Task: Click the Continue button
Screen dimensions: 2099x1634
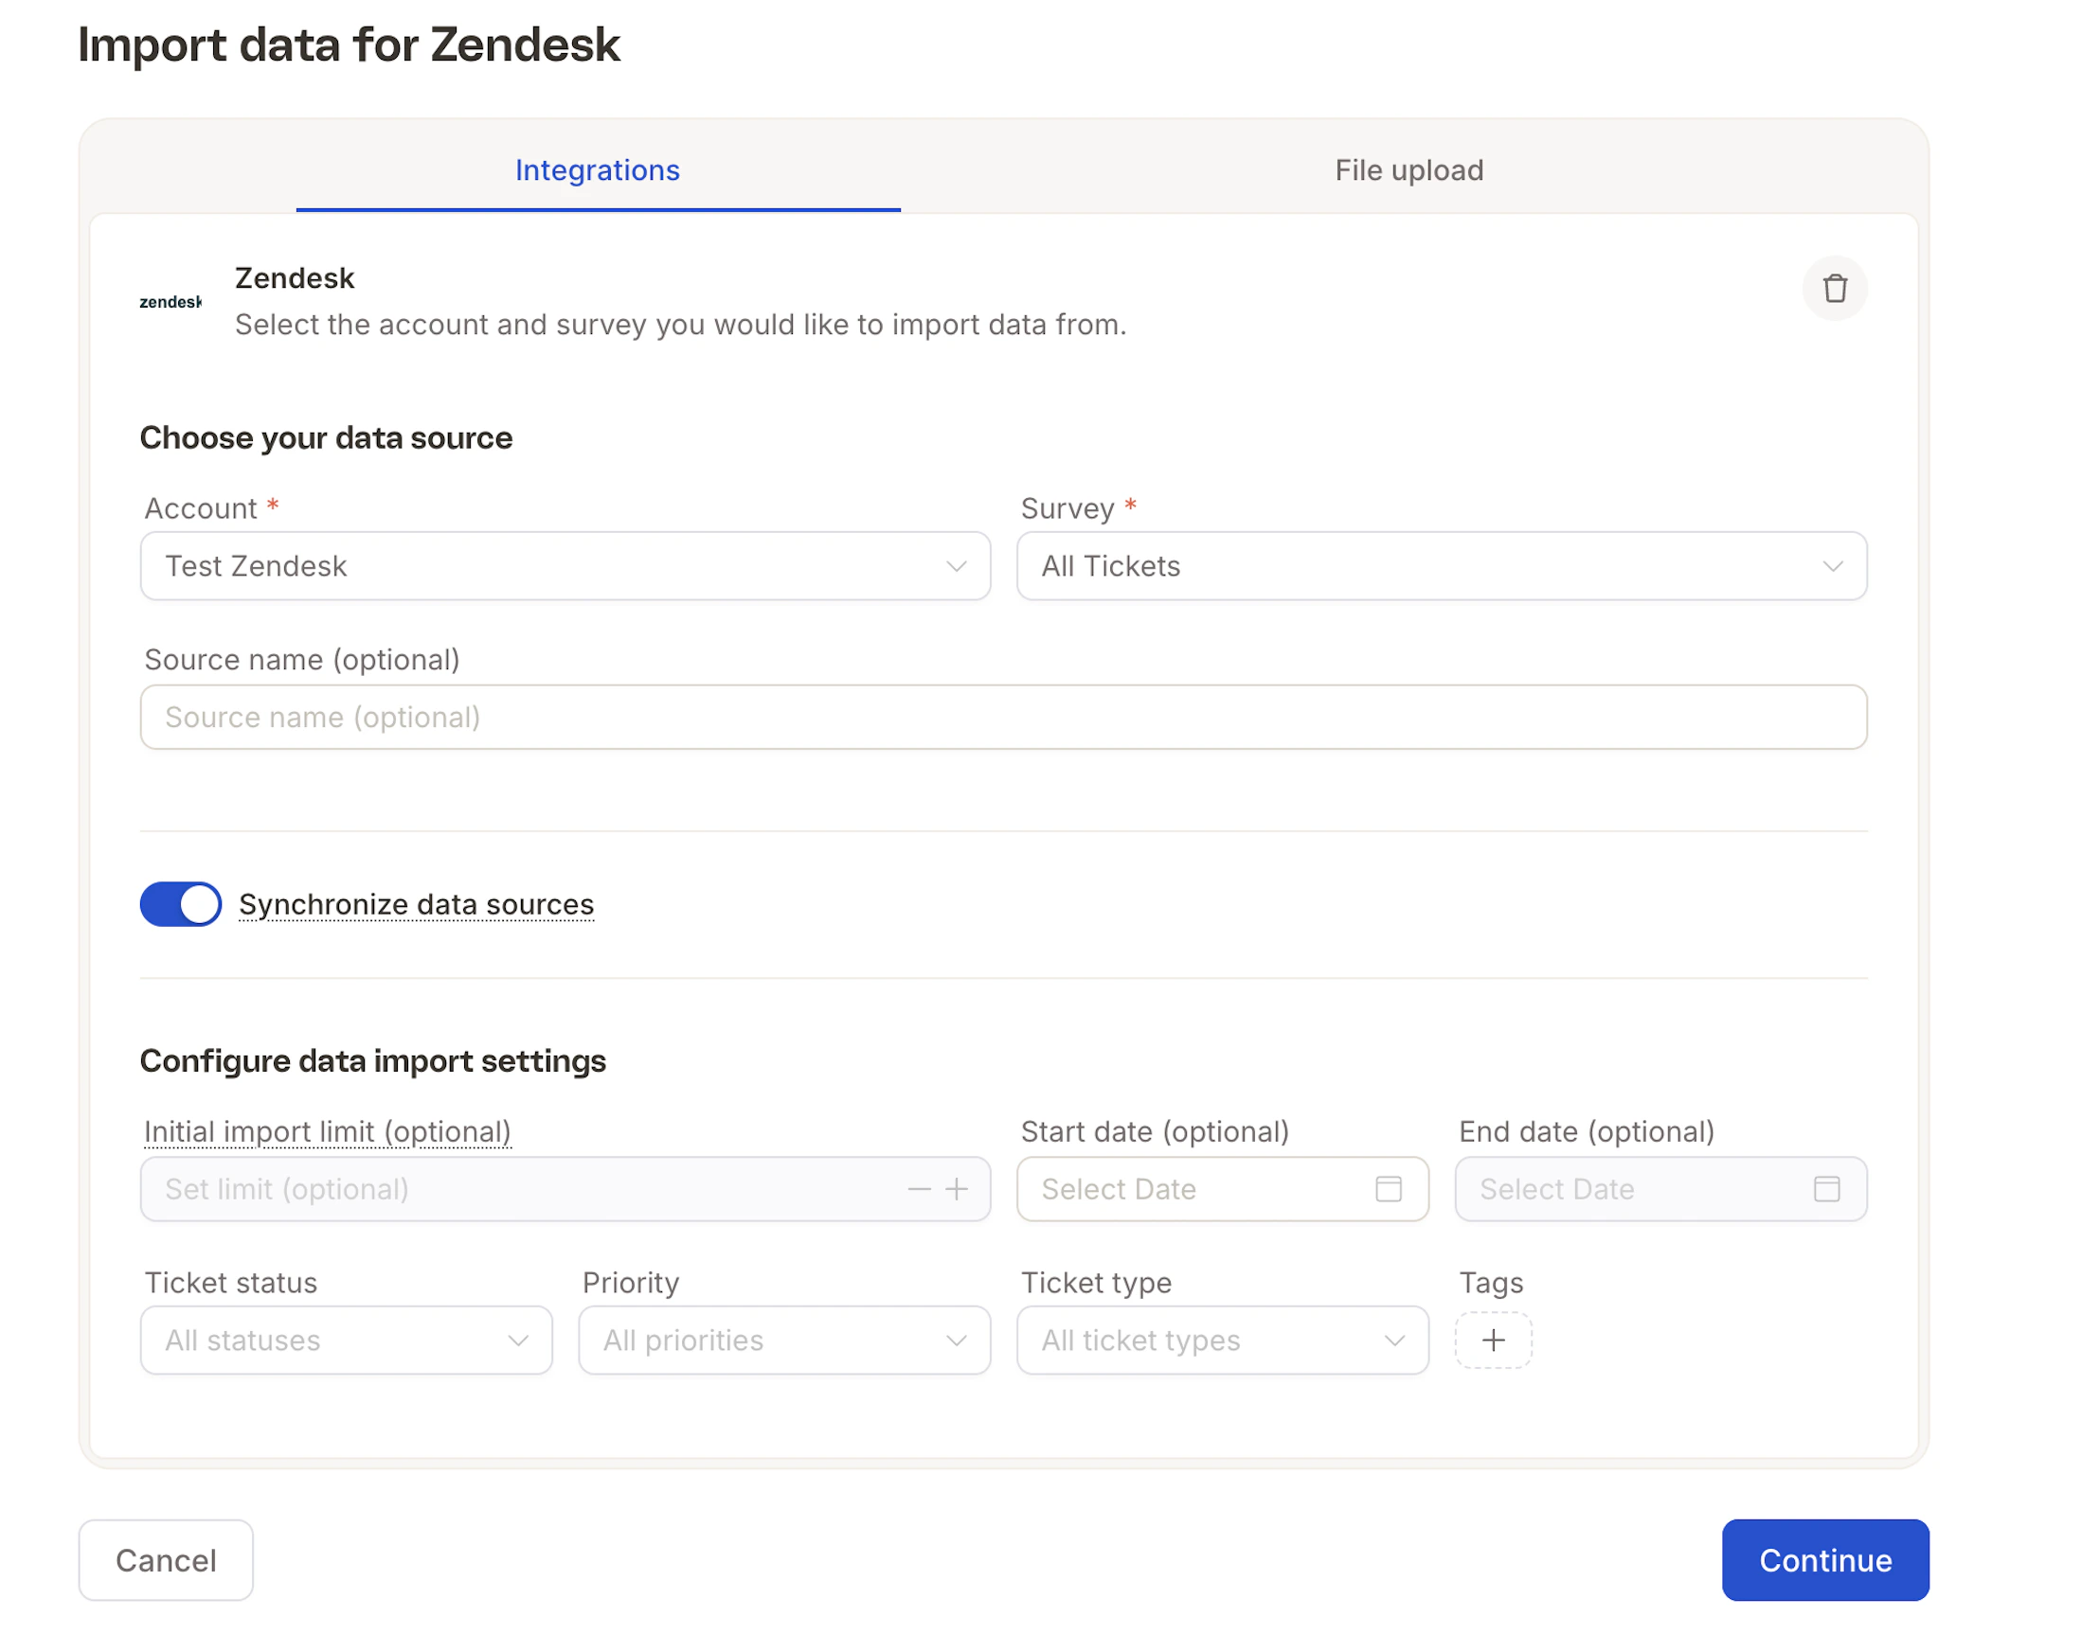Action: (x=1825, y=1560)
